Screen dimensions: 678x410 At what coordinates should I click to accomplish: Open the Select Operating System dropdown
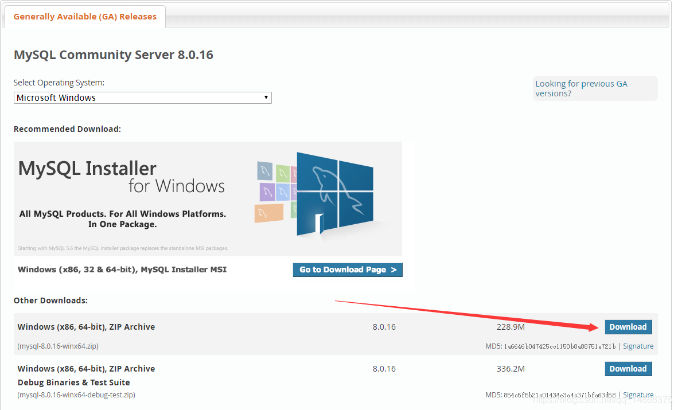[x=142, y=97]
